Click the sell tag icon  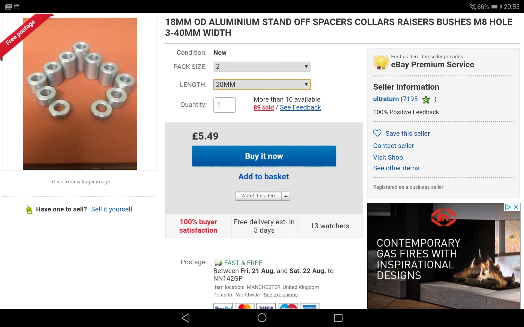29,210
